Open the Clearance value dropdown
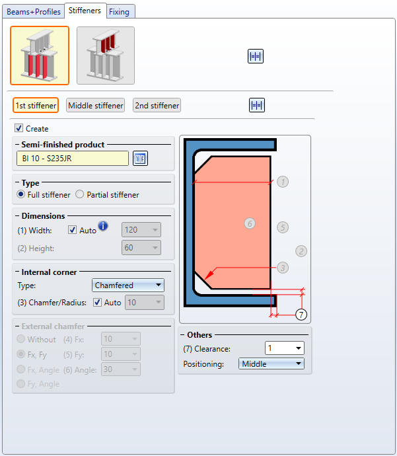Viewport: 397px width, 456px height. tap(285, 348)
